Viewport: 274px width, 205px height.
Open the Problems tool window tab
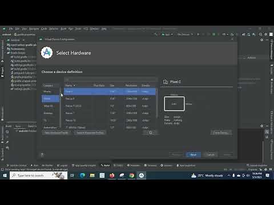[x=134, y=166]
